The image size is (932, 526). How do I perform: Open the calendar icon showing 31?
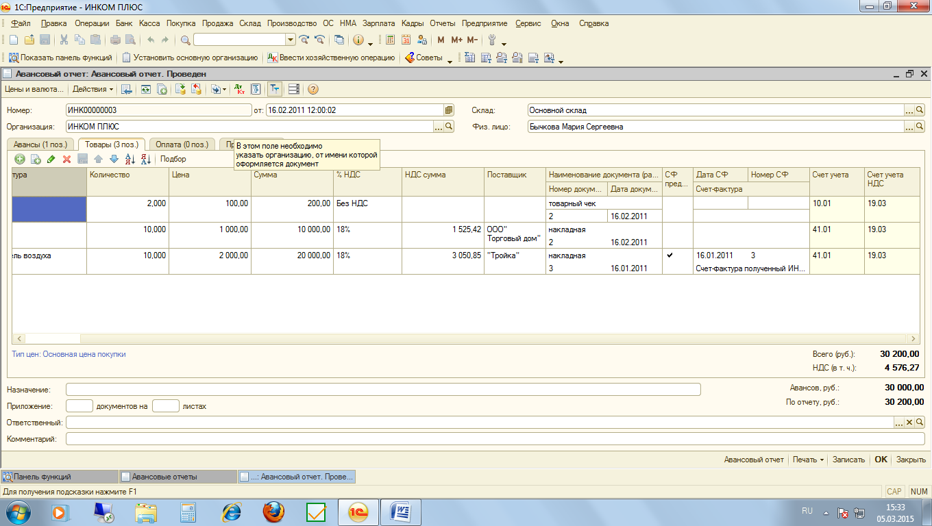406,40
